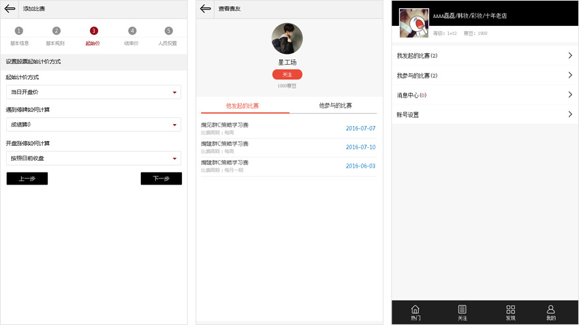Open the 按照日前收盘 dropdown
The height and width of the screenshot is (325, 579).
[93, 158]
